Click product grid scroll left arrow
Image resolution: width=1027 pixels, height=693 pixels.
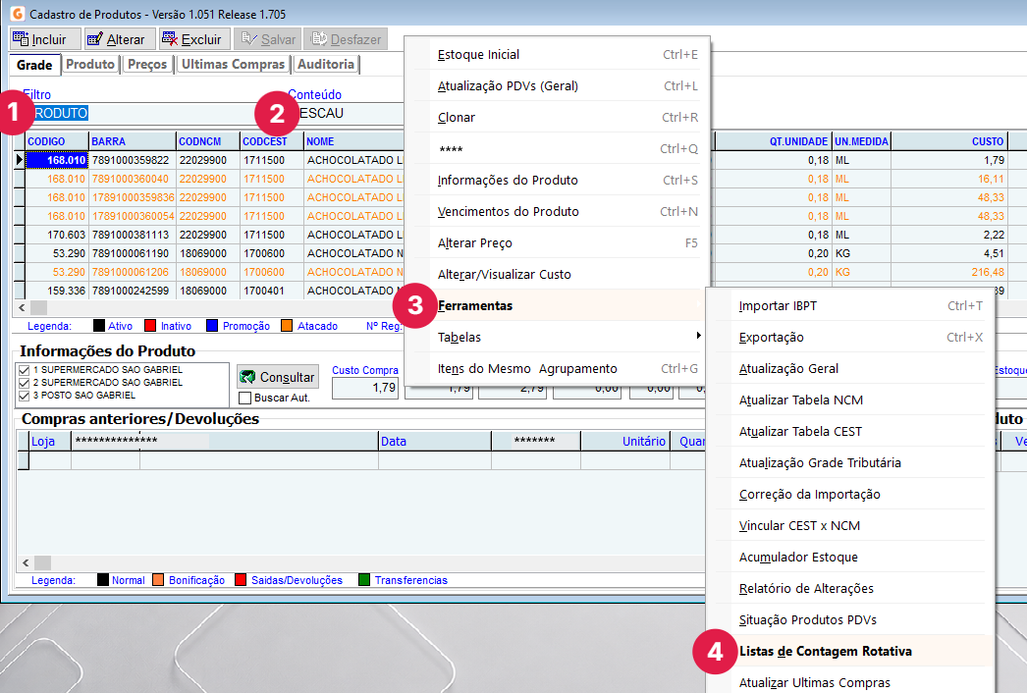pyautogui.click(x=23, y=307)
